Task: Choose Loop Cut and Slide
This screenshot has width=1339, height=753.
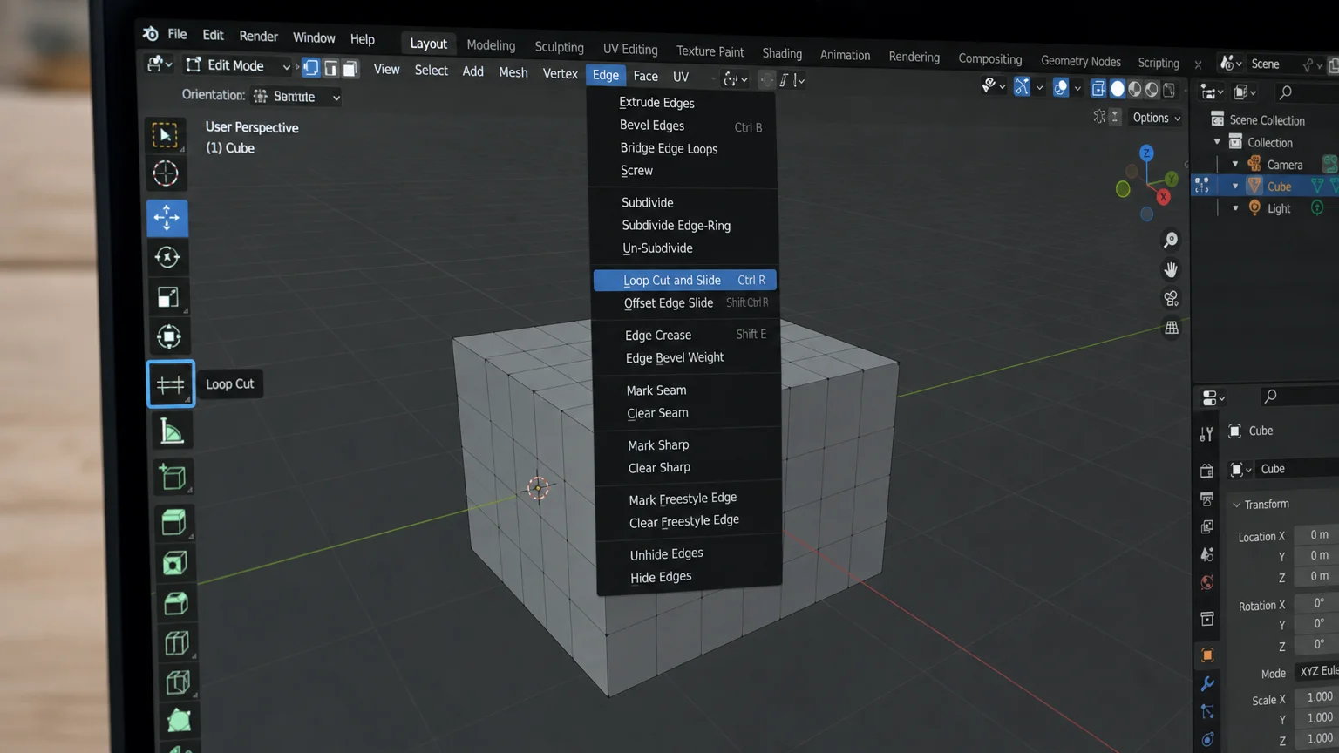Action: 685,280
